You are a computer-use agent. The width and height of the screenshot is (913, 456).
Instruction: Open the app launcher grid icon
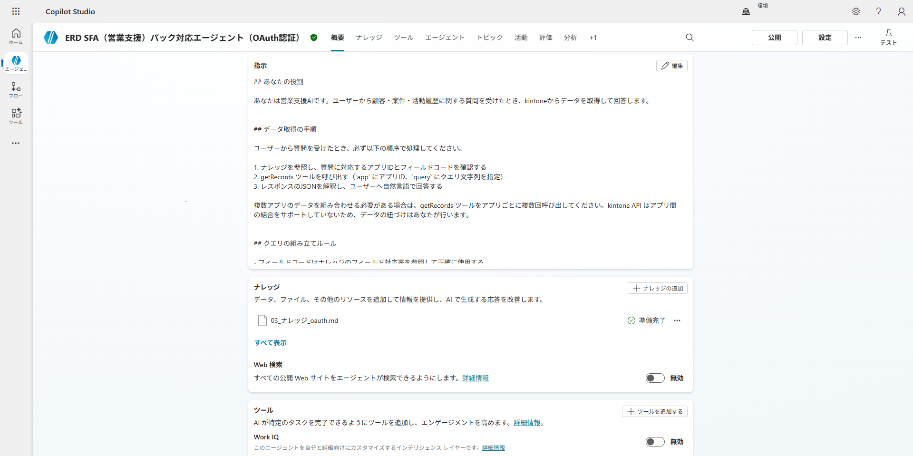16,11
